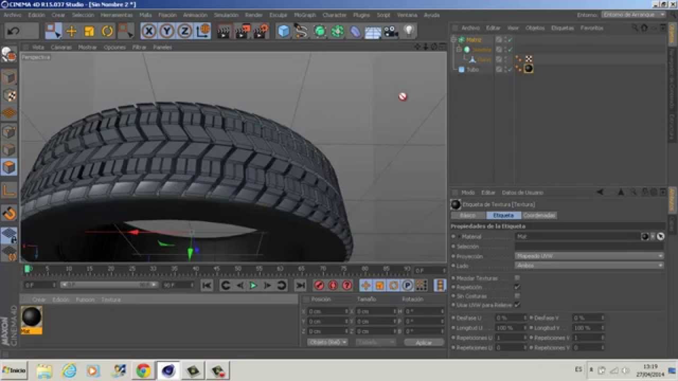Select the Rotate tool
This screenshot has height=381, width=678.
click(107, 31)
